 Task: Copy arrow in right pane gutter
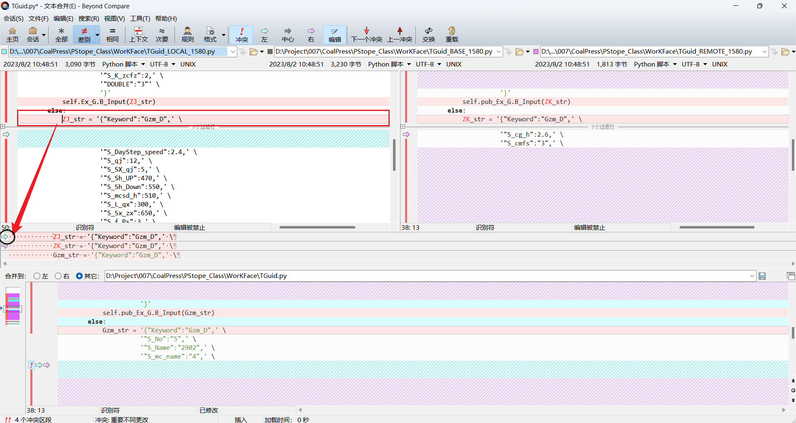(406, 135)
